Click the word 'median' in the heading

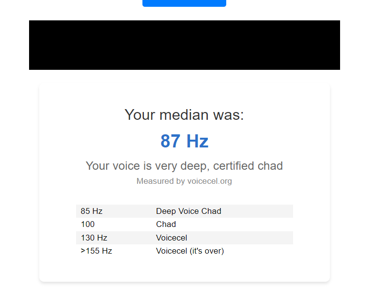tap(184, 115)
